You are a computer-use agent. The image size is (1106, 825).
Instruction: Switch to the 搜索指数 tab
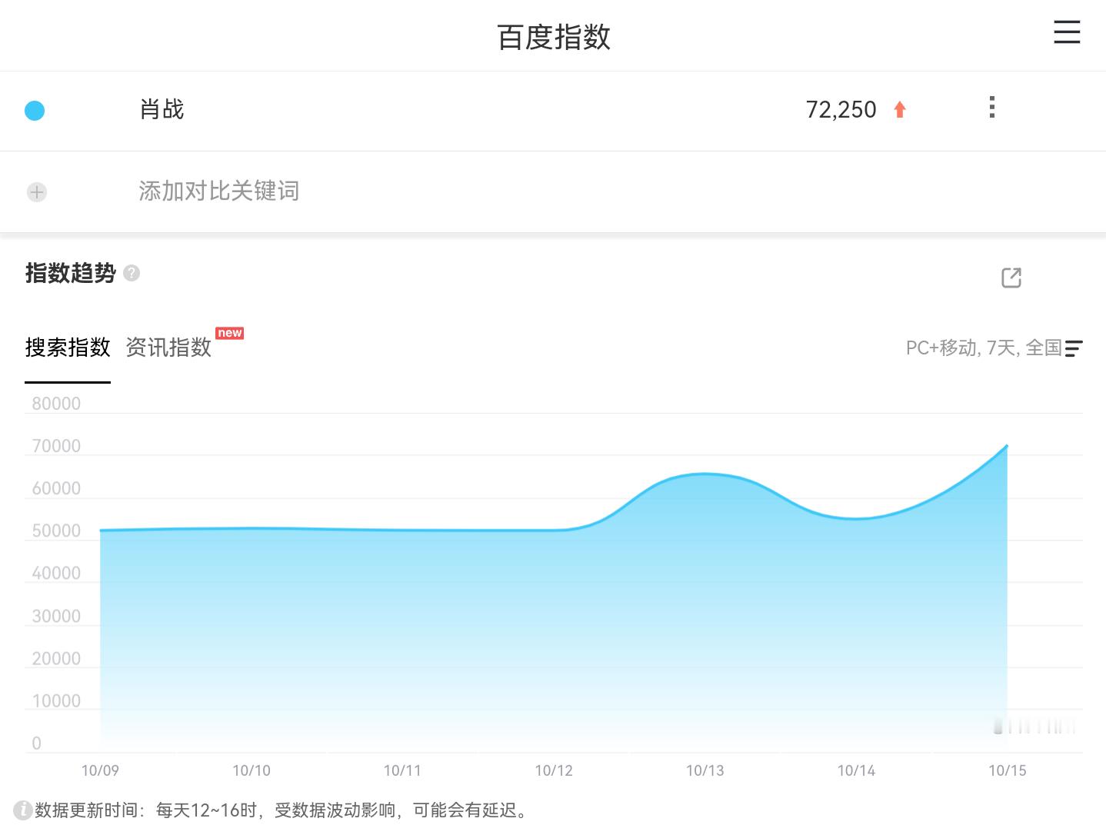click(x=68, y=348)
